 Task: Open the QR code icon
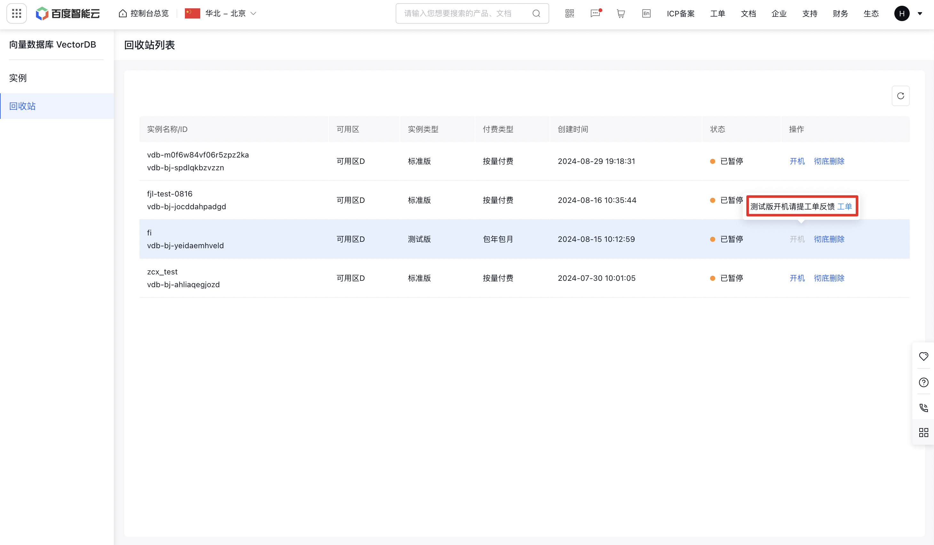pos(569,14)
